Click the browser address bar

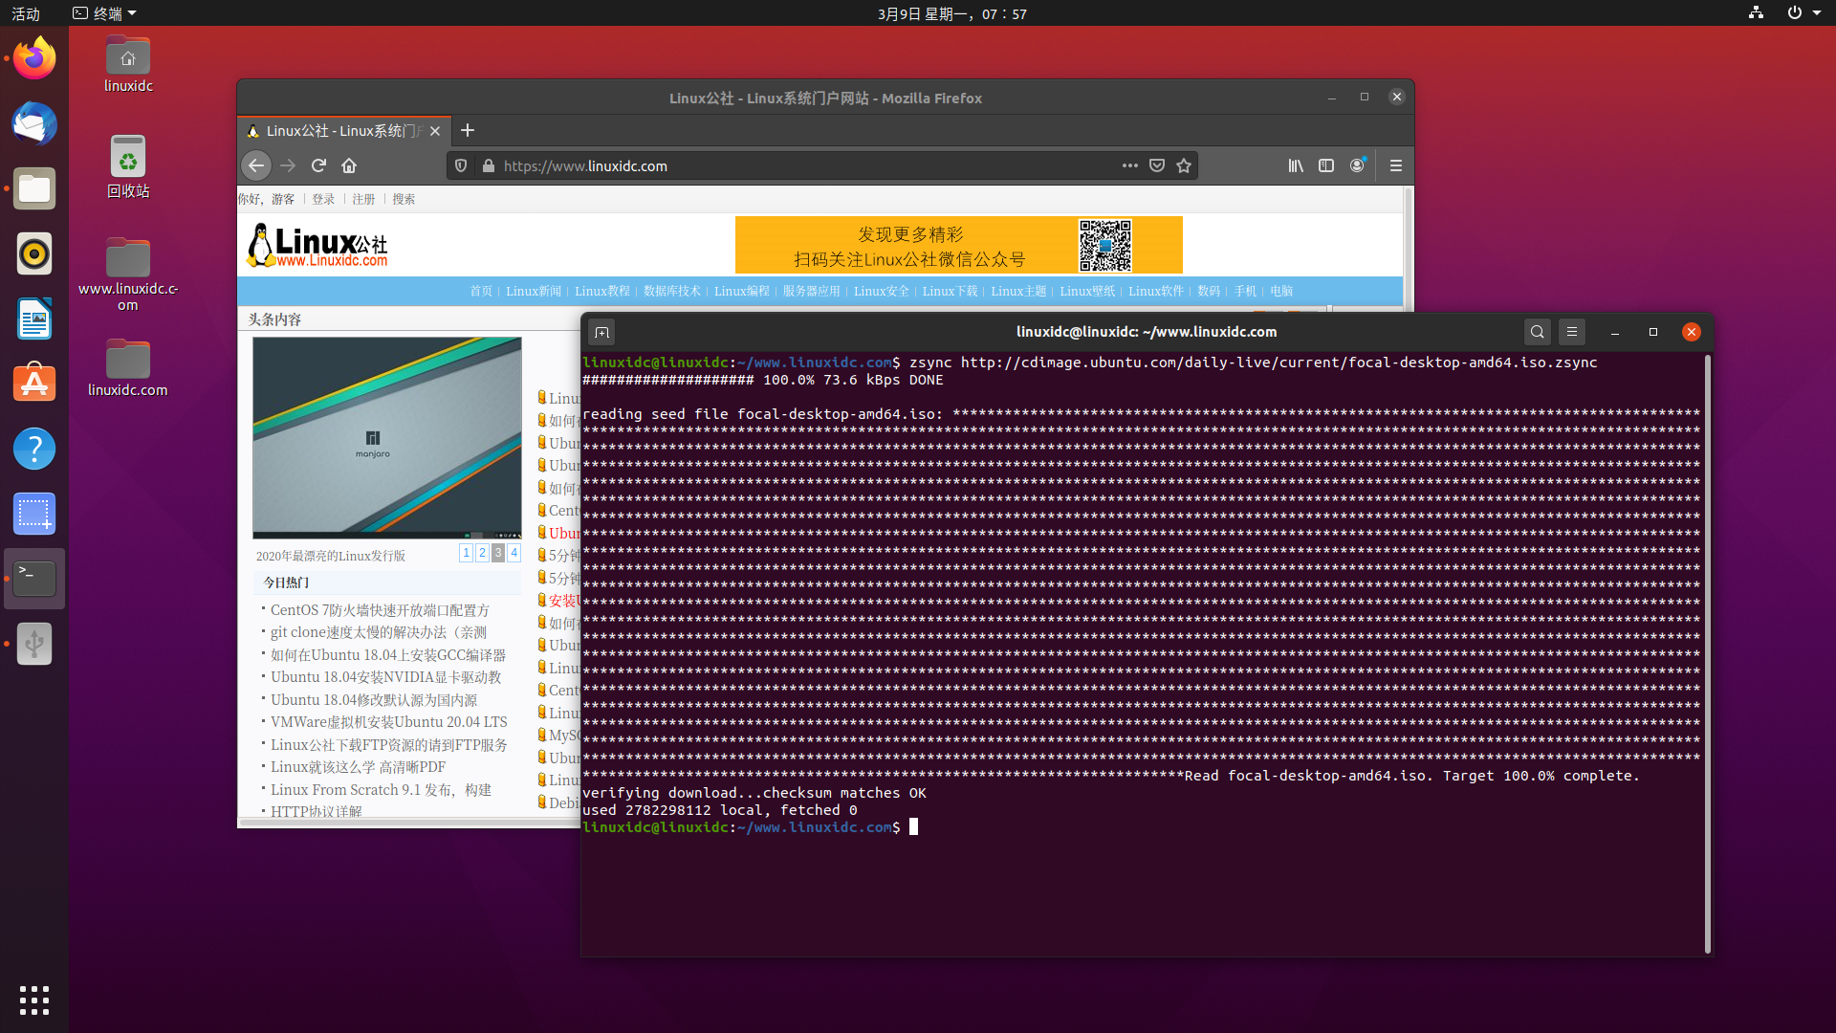(765, 165)
